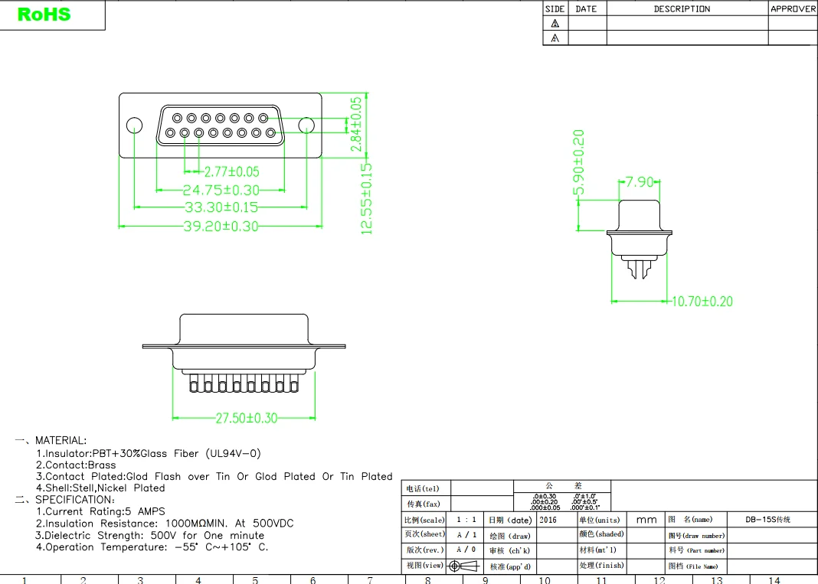Select the 27.50±0.30 dimension label
The image size is (818, 584).
point(246,419)
